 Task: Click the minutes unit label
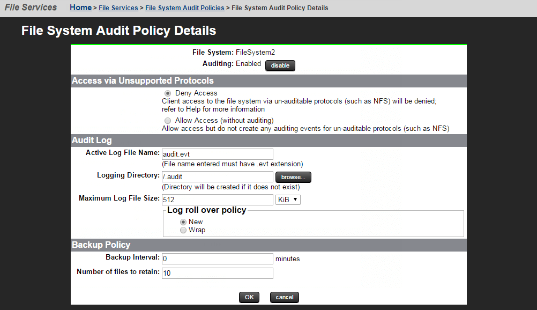(x=288, y=259)
